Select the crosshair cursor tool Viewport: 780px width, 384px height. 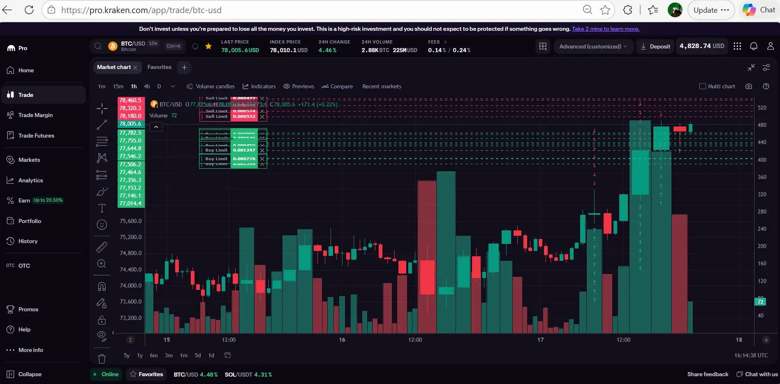click(x=102, y=108)
